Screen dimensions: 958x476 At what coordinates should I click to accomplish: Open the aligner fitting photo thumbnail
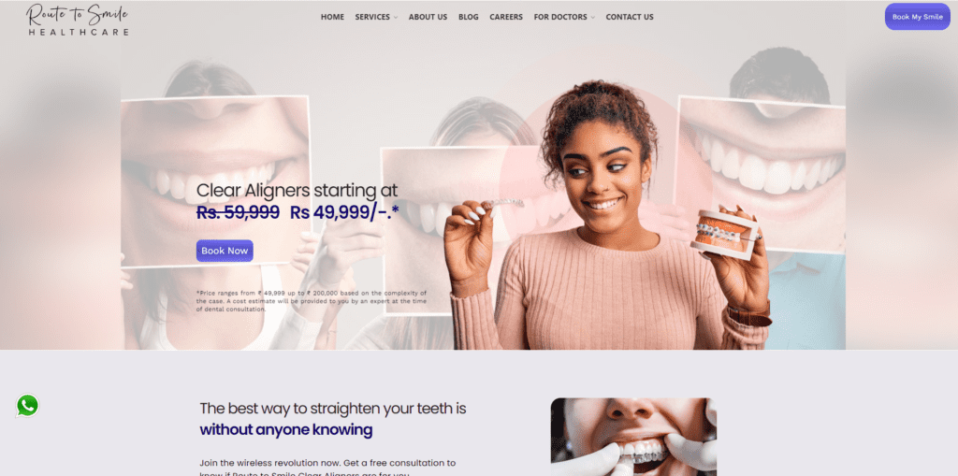tap(633, 437)
